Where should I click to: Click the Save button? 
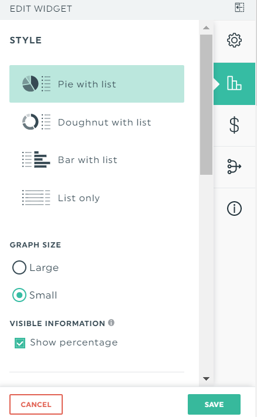coord(214,404)
